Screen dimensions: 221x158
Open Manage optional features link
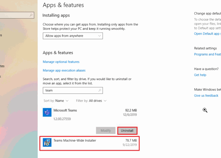pos(61,62)
